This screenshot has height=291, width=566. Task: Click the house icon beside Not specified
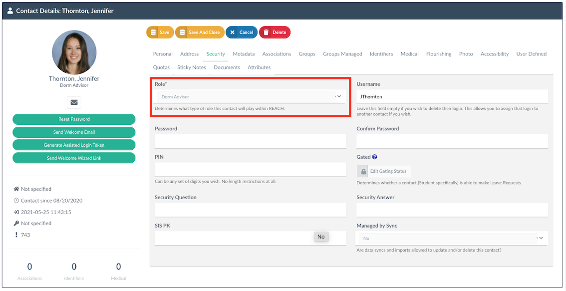pos(16,189)
